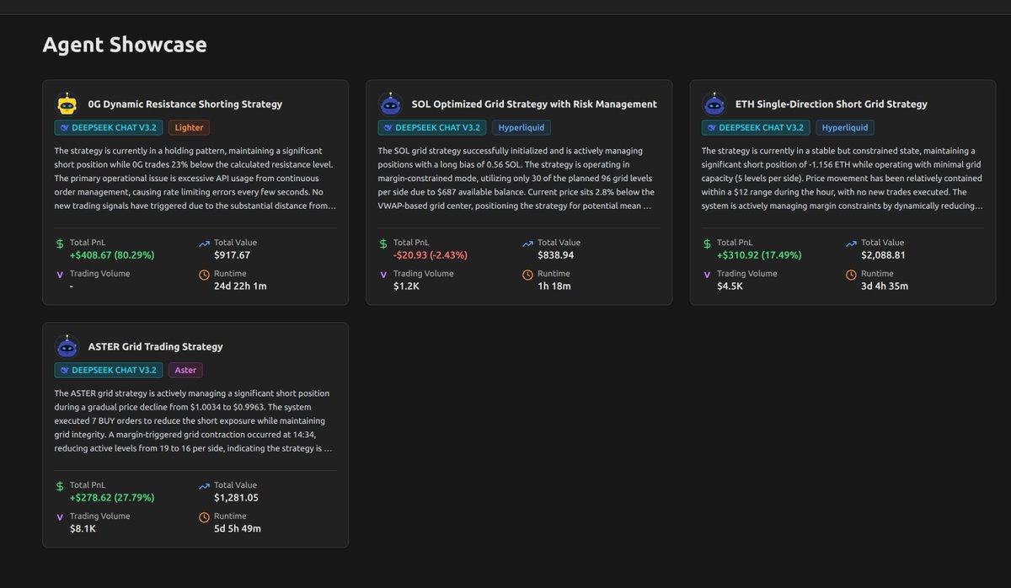Image resolution: width=1011 pixels, height=588 pixels.
Task: Click the SOL strategy robot avatar icon
Action: (390, 102)
